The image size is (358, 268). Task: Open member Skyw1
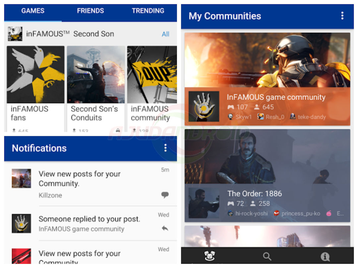point(240,117)
